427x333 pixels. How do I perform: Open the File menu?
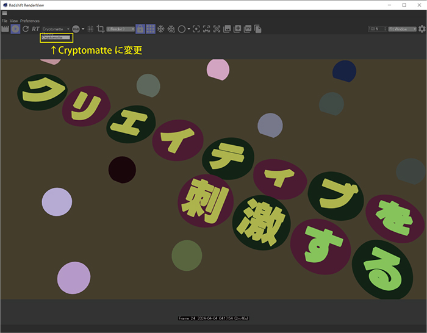(x=4, y=21)
